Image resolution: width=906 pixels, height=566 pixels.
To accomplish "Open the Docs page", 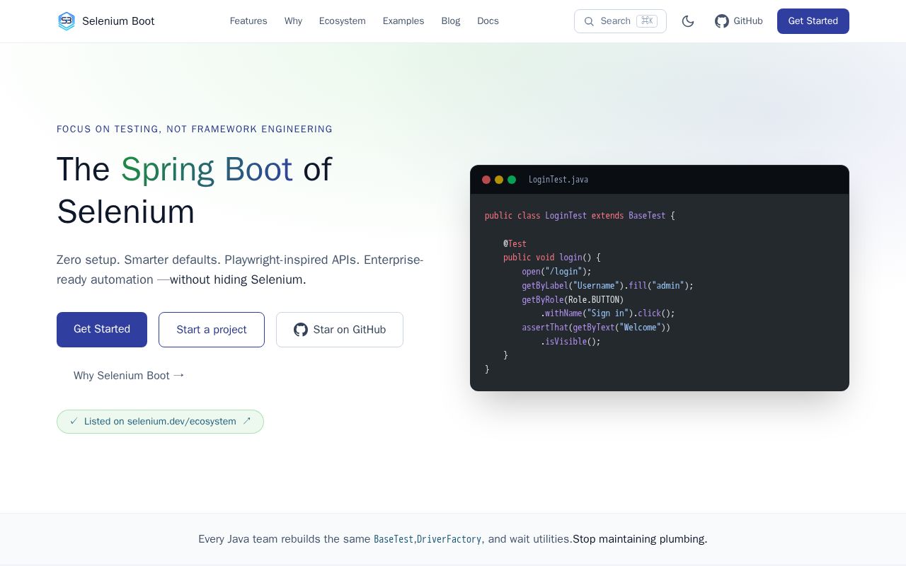I will [x=488, y=21].
